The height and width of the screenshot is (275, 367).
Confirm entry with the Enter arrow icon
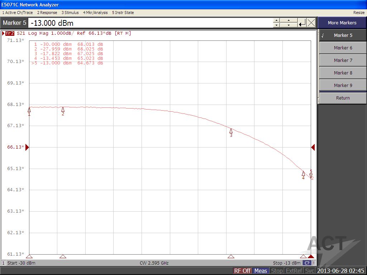pos(302,23)
